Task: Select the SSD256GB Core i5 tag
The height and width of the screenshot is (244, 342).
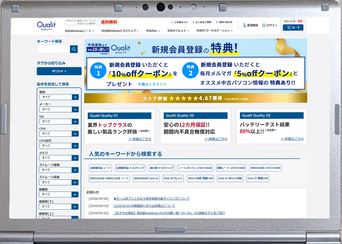Action: tap(146, 179)
